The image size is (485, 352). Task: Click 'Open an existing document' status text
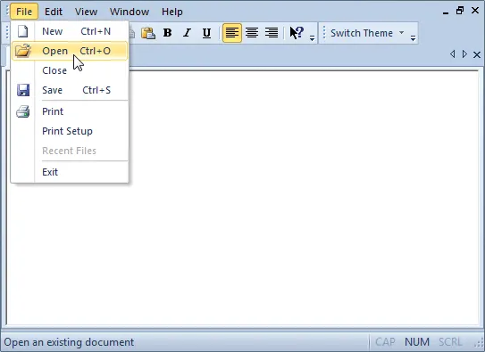(x=69, y=342)
